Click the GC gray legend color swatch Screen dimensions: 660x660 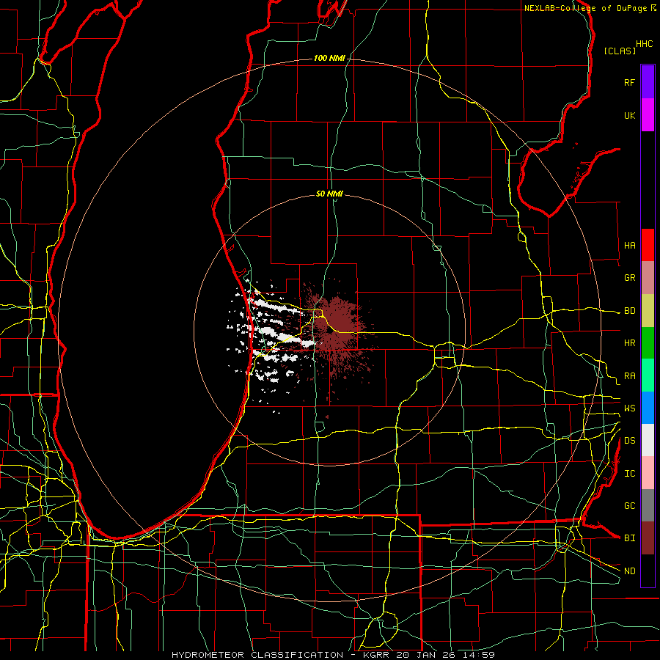(648, 505)
